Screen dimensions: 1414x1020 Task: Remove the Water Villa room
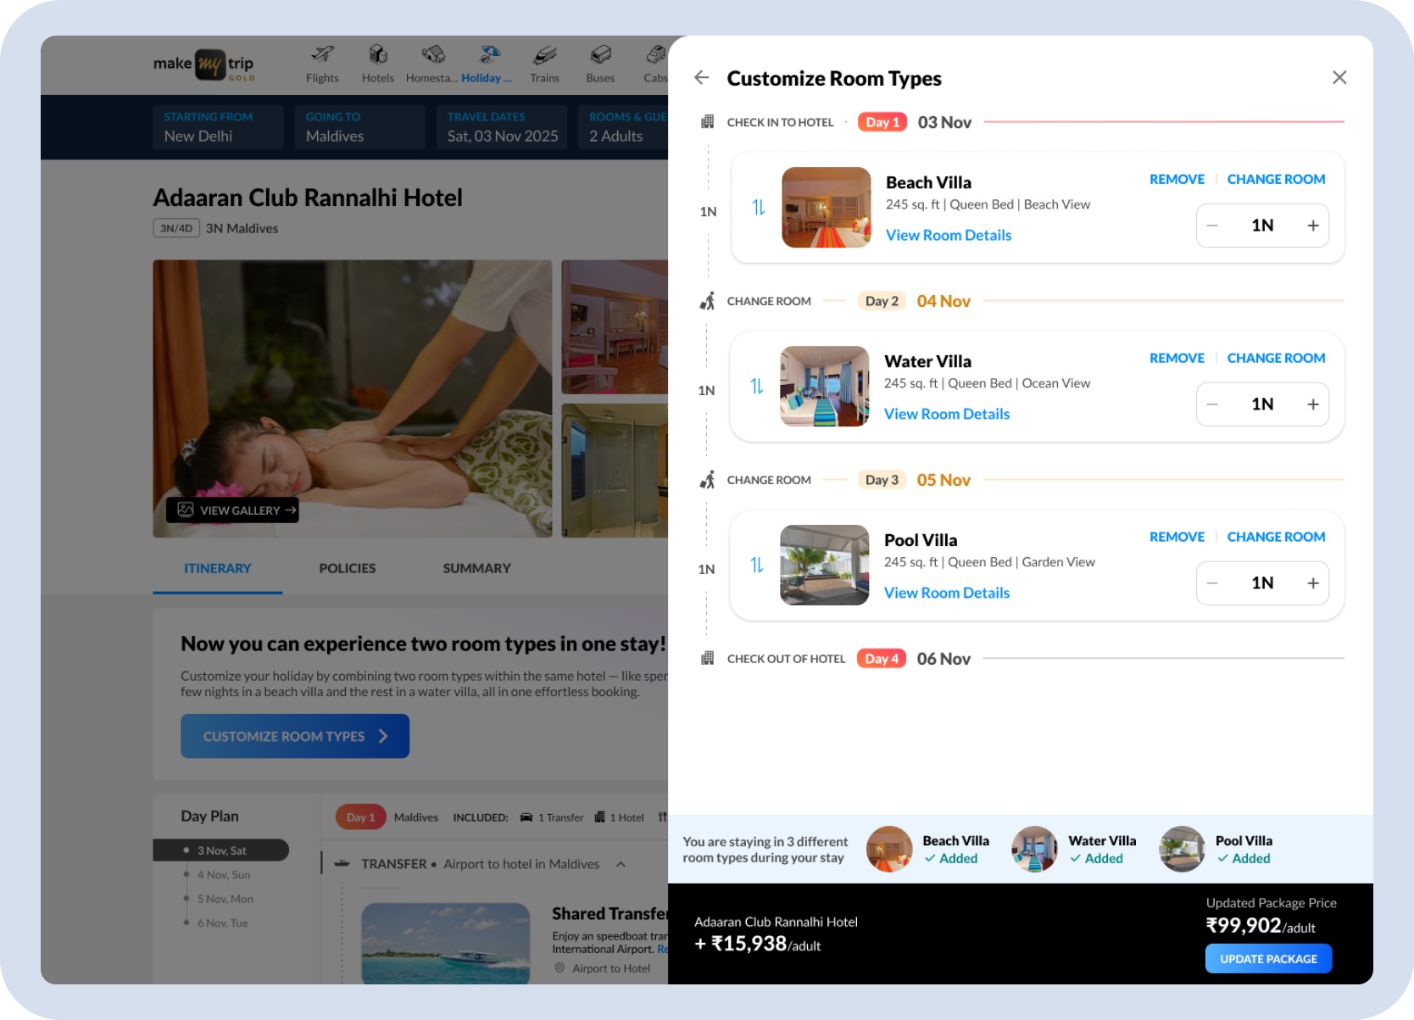[x=1177, y=359]
